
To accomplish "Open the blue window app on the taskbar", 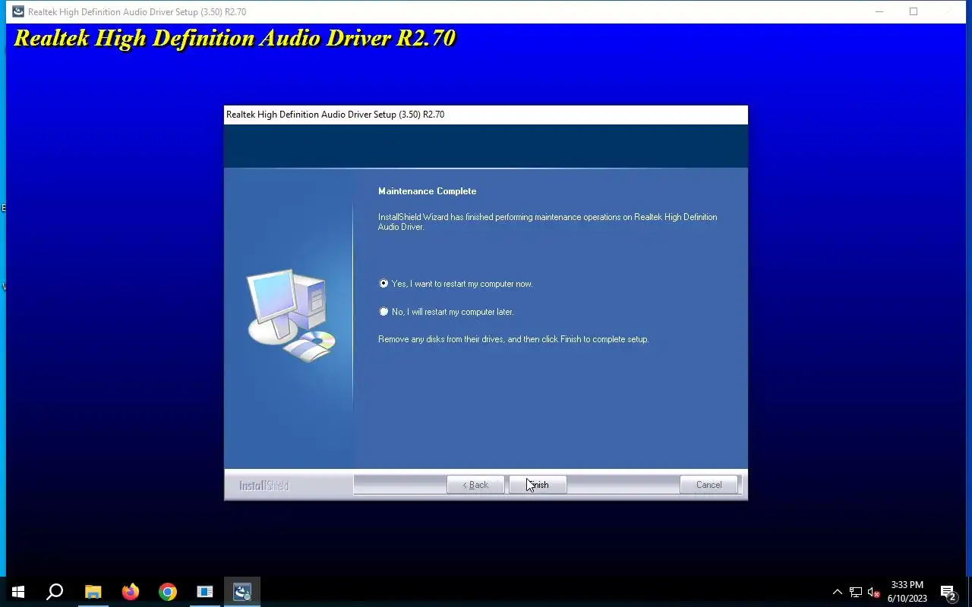I will coord(205,592).
